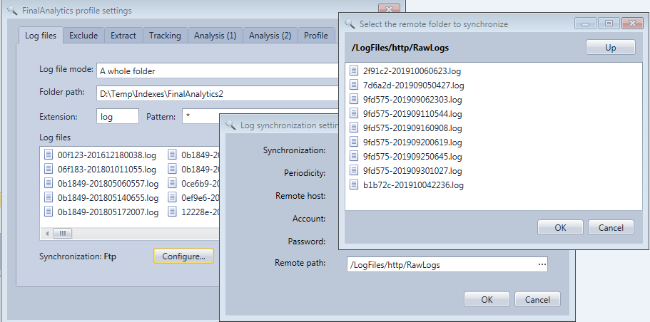The height and width of the screenshot is (322, 650).
Task: Select 9fd575-201909160908.log in remote list
Action: click(x=412, y=128)
